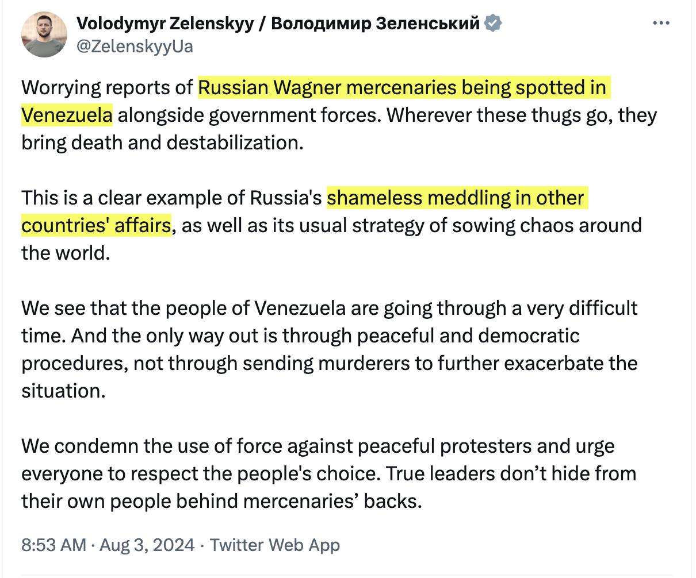Click the opening words "Worrying reports of"
Viewport: 696px width, 578px height.
tap(107, 88)
